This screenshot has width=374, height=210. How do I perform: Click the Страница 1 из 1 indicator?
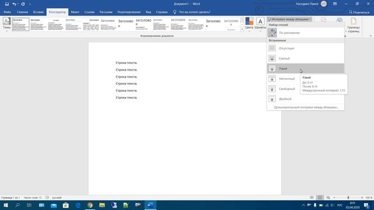[11, 198]
